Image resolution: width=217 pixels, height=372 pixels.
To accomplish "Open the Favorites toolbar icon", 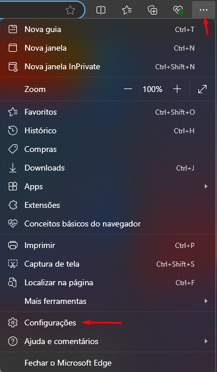I will [x=127, y=10].
